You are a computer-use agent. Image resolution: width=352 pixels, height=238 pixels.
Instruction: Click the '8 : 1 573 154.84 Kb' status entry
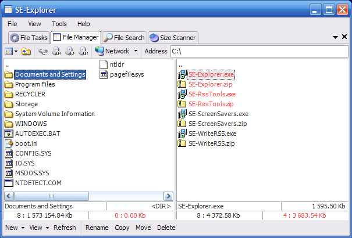coord(45,215)
